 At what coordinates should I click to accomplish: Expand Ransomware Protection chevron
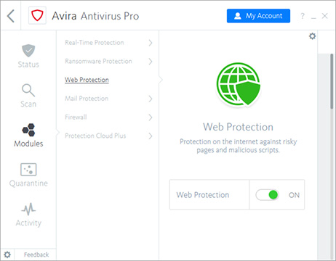pyautogui.click(x=151, y=62)
